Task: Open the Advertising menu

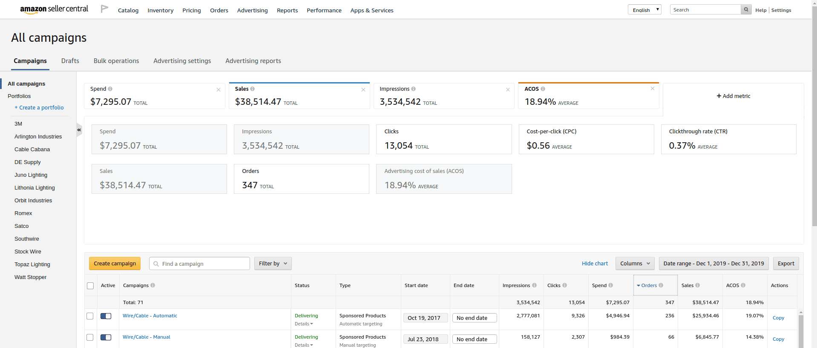Action: [x=253, y=10]
